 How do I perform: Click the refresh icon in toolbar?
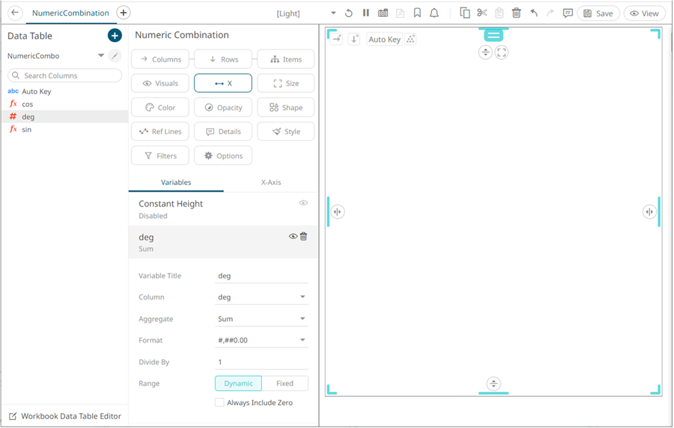349,14
